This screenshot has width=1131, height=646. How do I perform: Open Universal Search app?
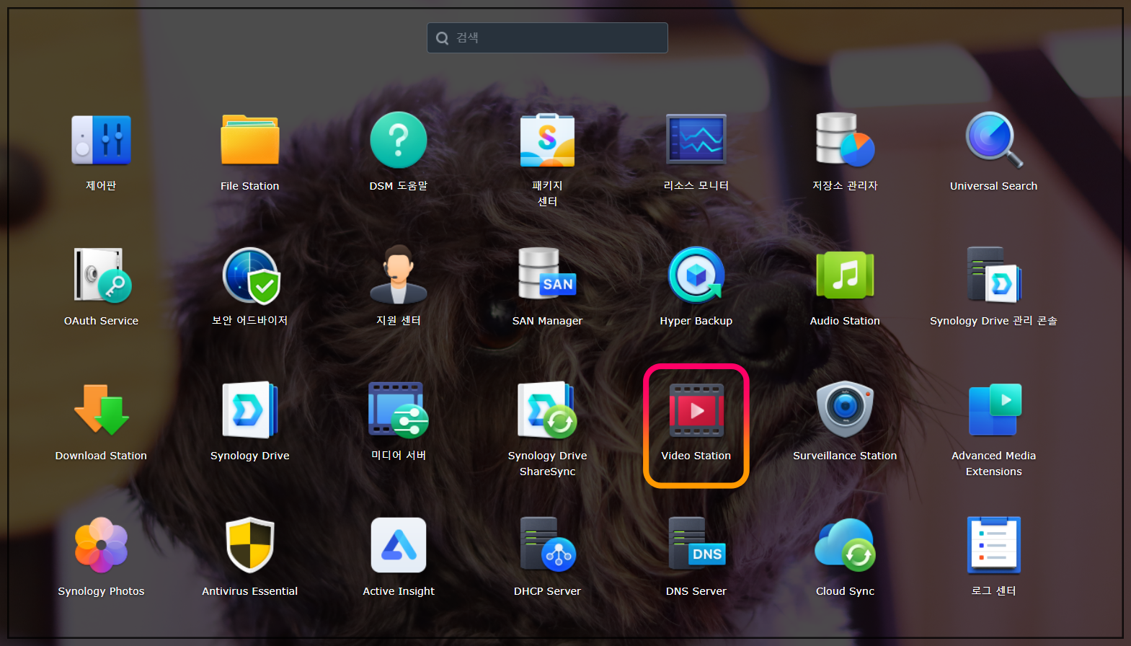pos(994,141)
